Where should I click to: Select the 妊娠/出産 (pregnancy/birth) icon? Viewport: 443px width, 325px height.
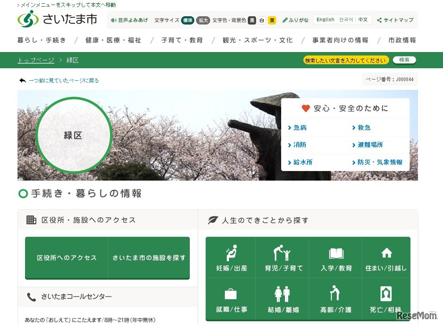tap(230, 253)
